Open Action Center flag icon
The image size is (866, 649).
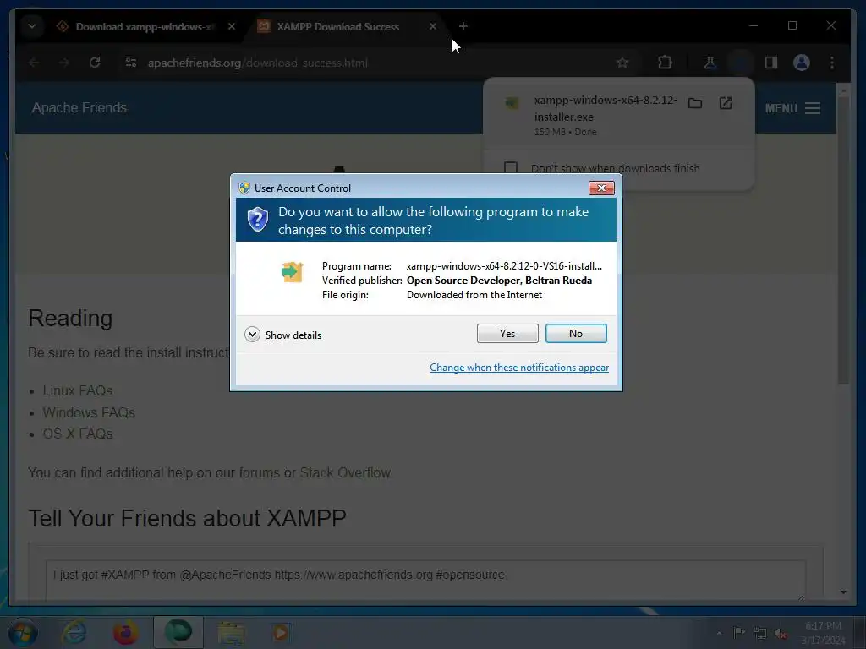pyautogui.click(x=739, y=632)
